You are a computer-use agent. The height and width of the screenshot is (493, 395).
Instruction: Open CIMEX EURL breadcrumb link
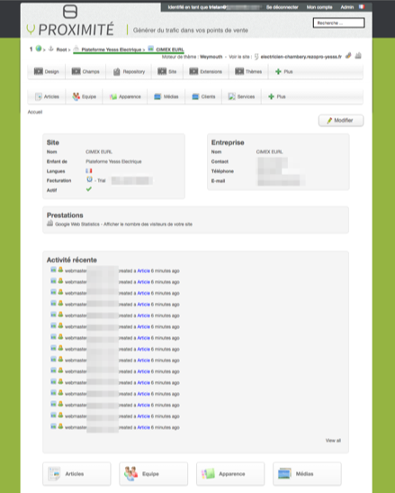169,50
